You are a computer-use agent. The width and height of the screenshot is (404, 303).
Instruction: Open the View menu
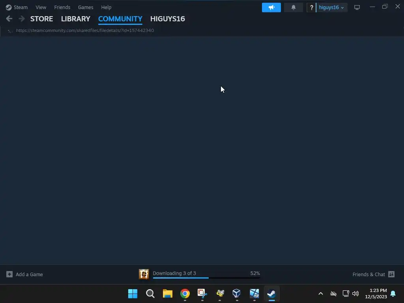point(41,7)
